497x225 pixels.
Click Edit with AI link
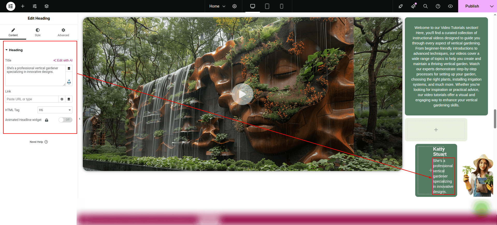63,60
